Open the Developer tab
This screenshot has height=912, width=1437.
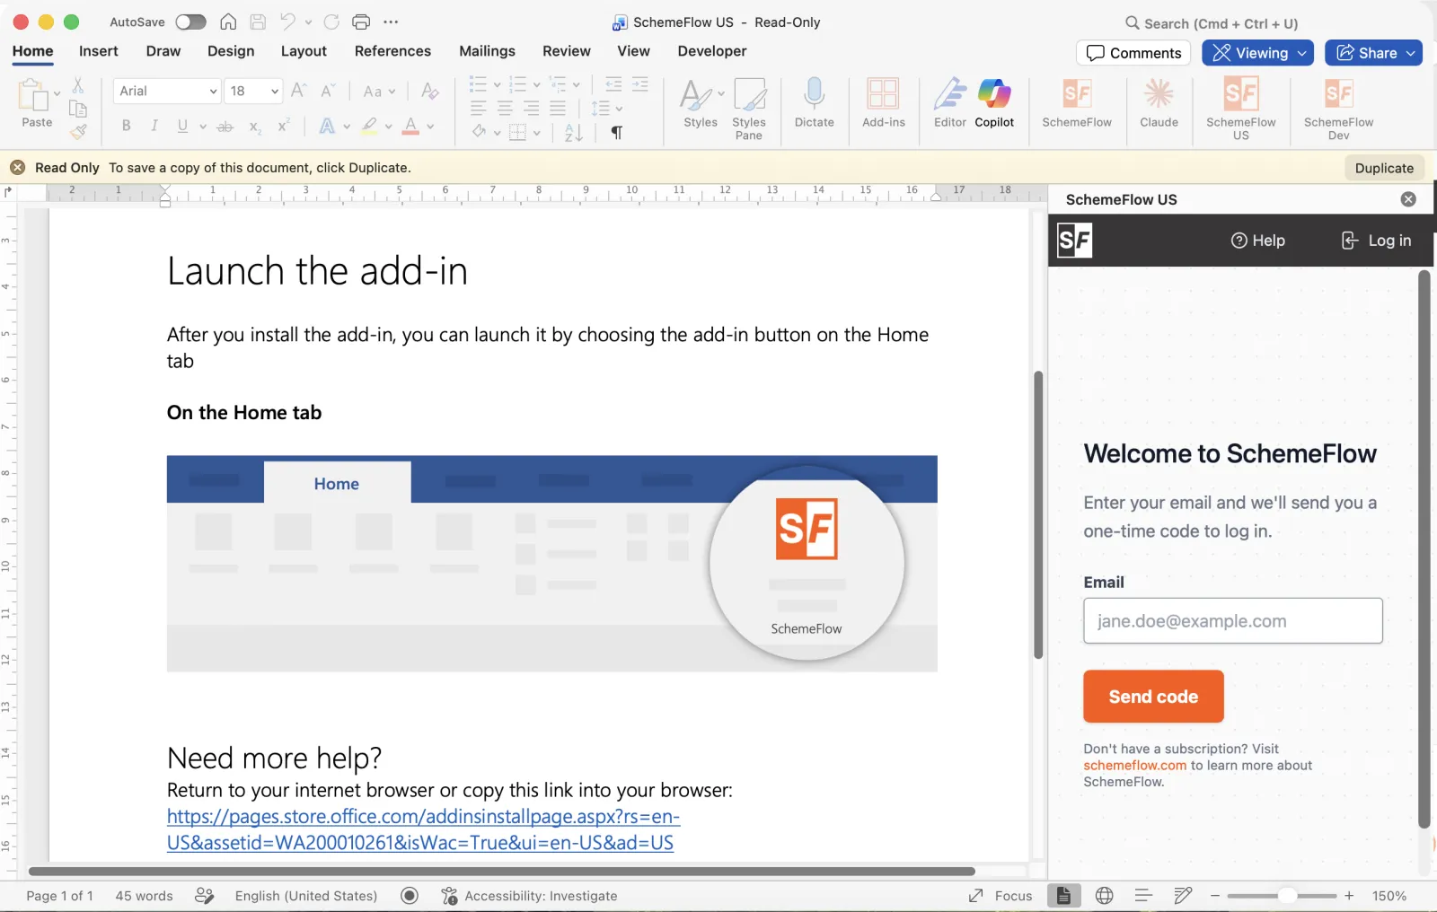tap(712, 51)
